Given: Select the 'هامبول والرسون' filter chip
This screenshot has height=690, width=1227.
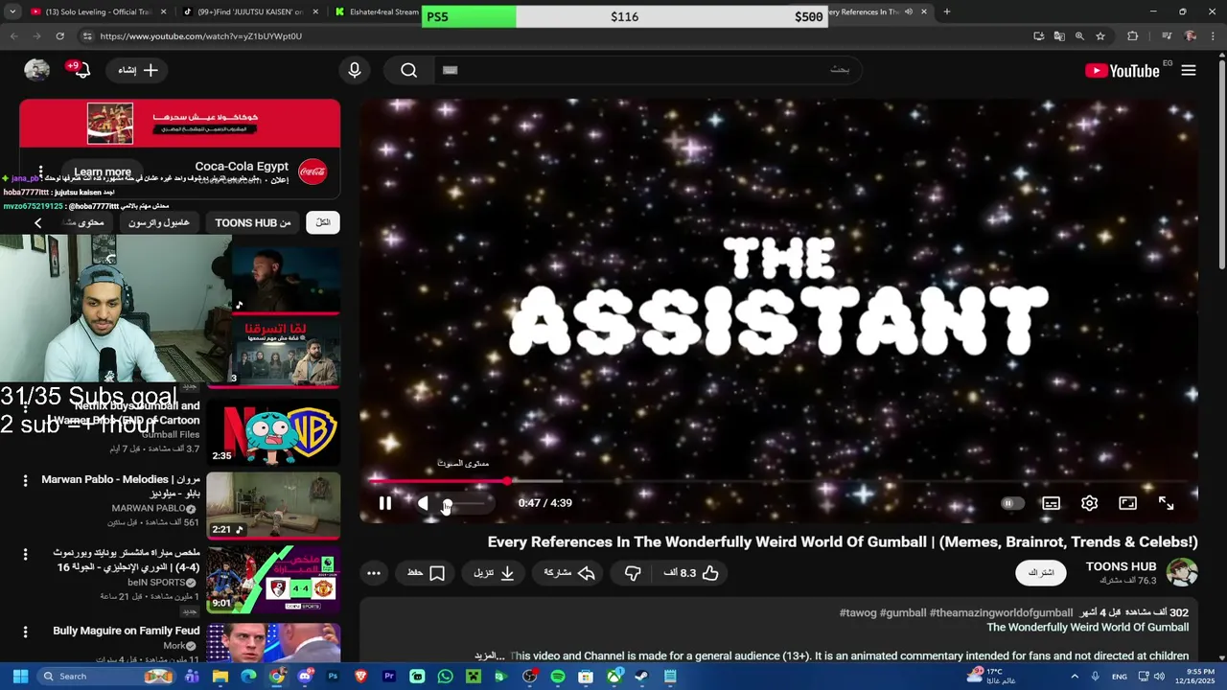Looking at the screenshot, I should pyautogui.click(x=159, y=222).
